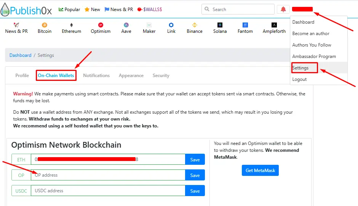Image resolution: width=358 pixels, height=206 pixels.
Task: Click the search magnifier icon
Action: pos(207,9)
